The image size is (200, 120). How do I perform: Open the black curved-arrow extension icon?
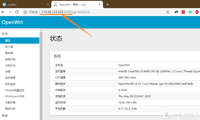click(x=176, y=12)
